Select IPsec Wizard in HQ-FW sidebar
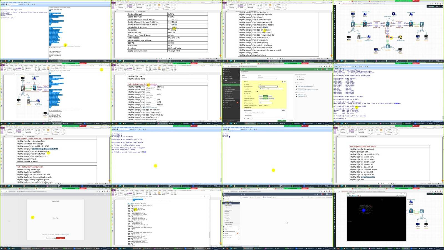 tap(228, 87)
